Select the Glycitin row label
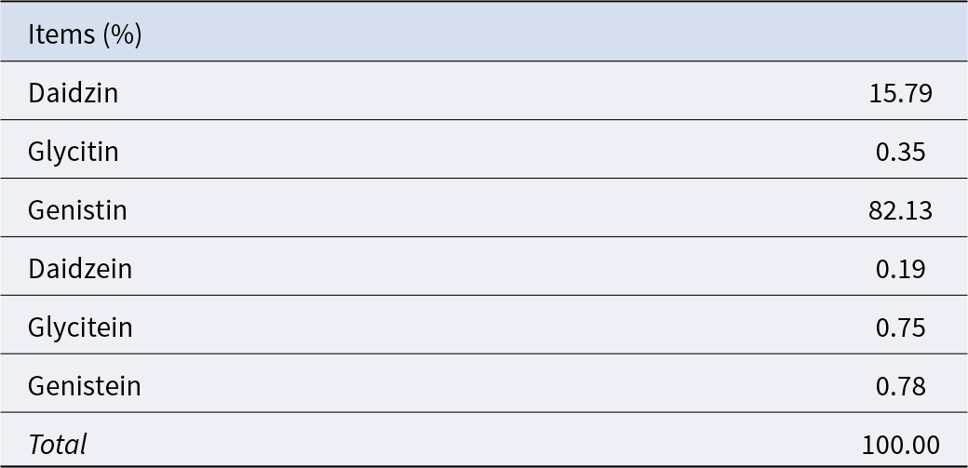The height and width of the screenshot is (468, 968). (73, 152)
